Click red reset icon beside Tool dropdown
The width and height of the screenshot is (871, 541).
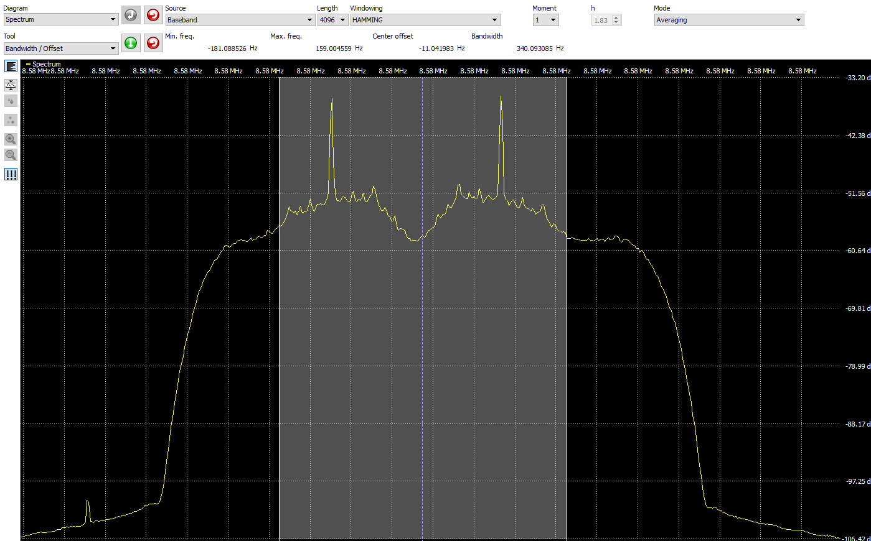coord(153,43)
